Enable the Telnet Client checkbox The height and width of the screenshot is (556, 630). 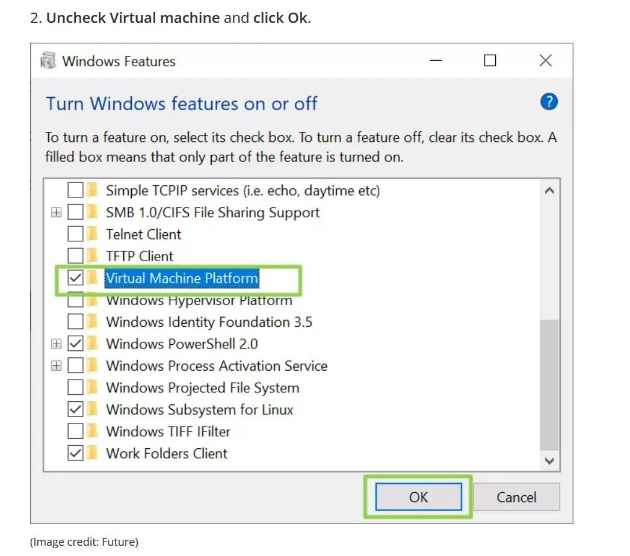tap(76, 234)
